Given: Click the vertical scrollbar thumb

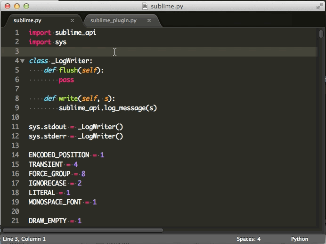Looking at the screenshot, I should click(321, 34).
